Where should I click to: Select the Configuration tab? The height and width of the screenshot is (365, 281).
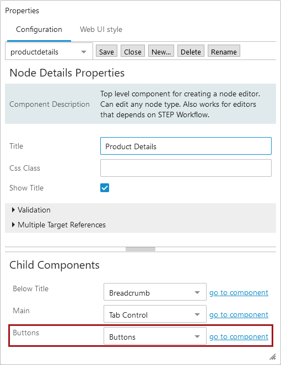(x=39, y=30)
